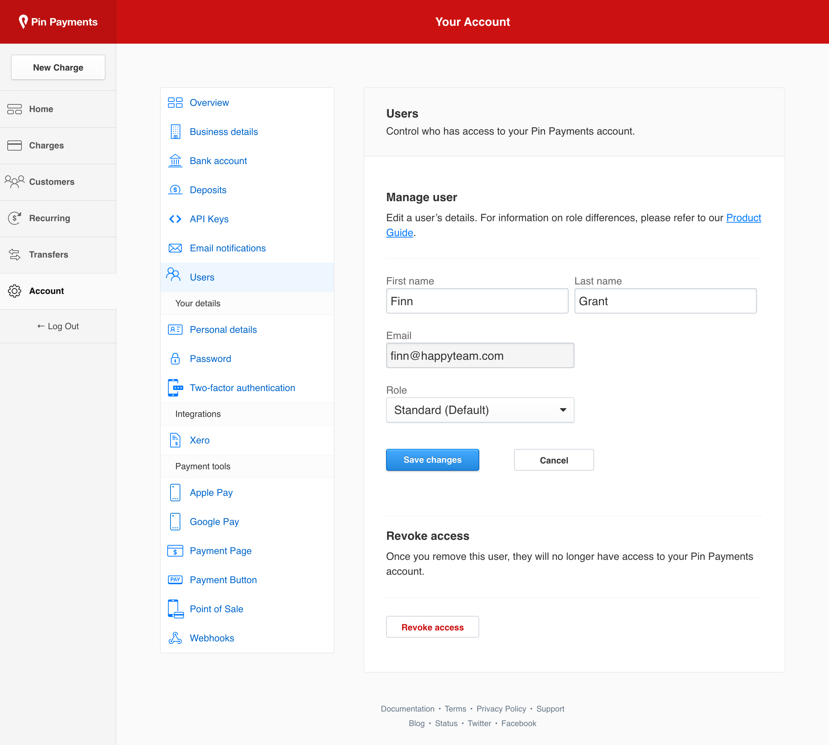Screen dimensions: 829x745
Task: Click the Webhooks icon
Action: [175, 637]
